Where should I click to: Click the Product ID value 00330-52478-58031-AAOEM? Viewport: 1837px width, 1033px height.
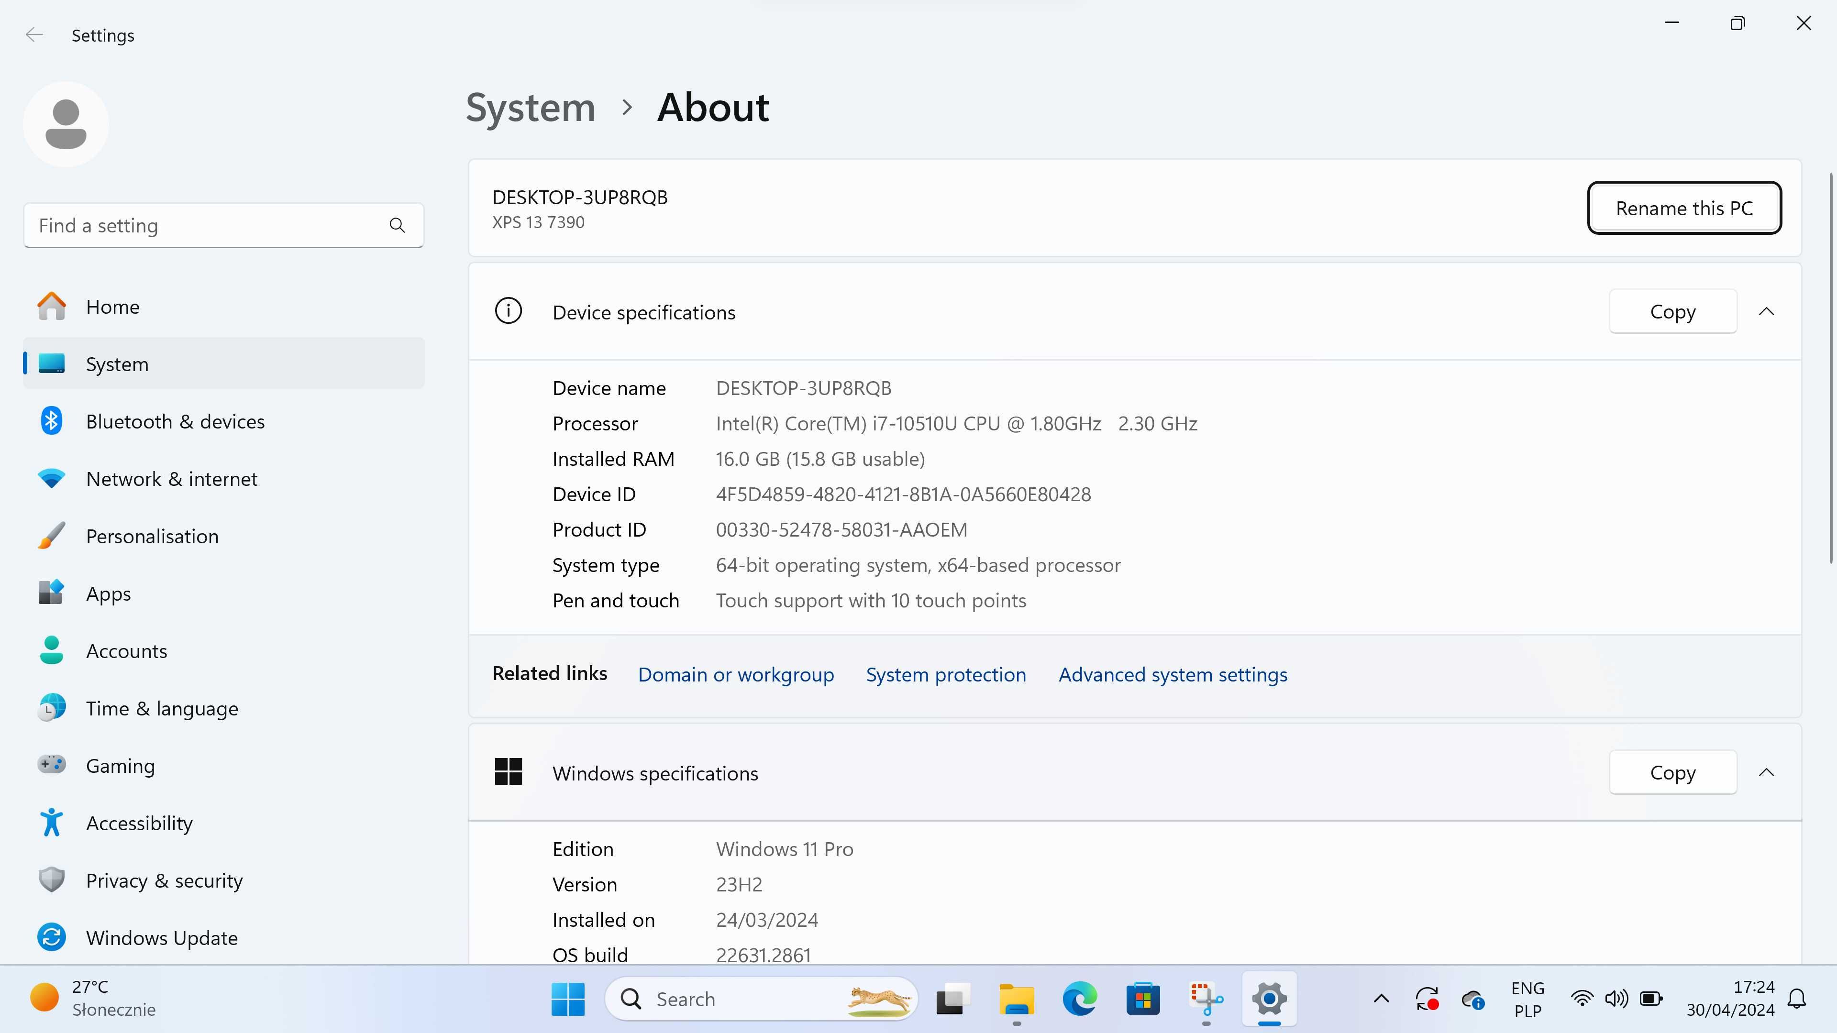pyautogui.click(x=841, y=530)
